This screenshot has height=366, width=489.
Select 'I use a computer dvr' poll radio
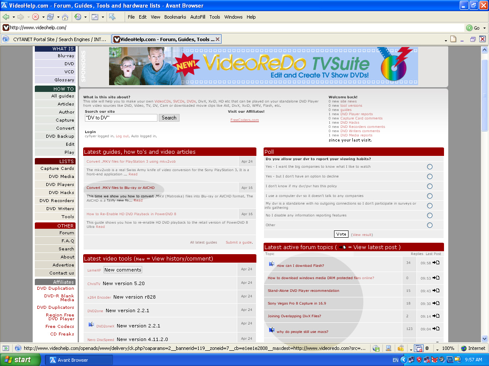point(430,196)
